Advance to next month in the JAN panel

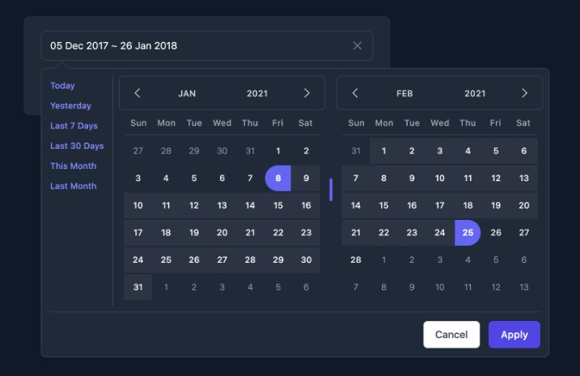307,93
